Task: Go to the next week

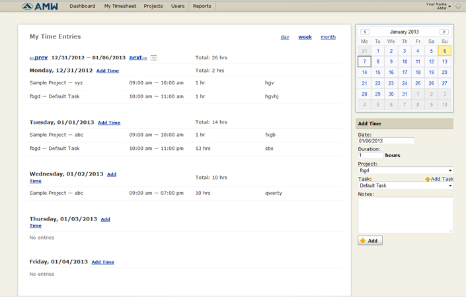Action: [x=138, y=57]
